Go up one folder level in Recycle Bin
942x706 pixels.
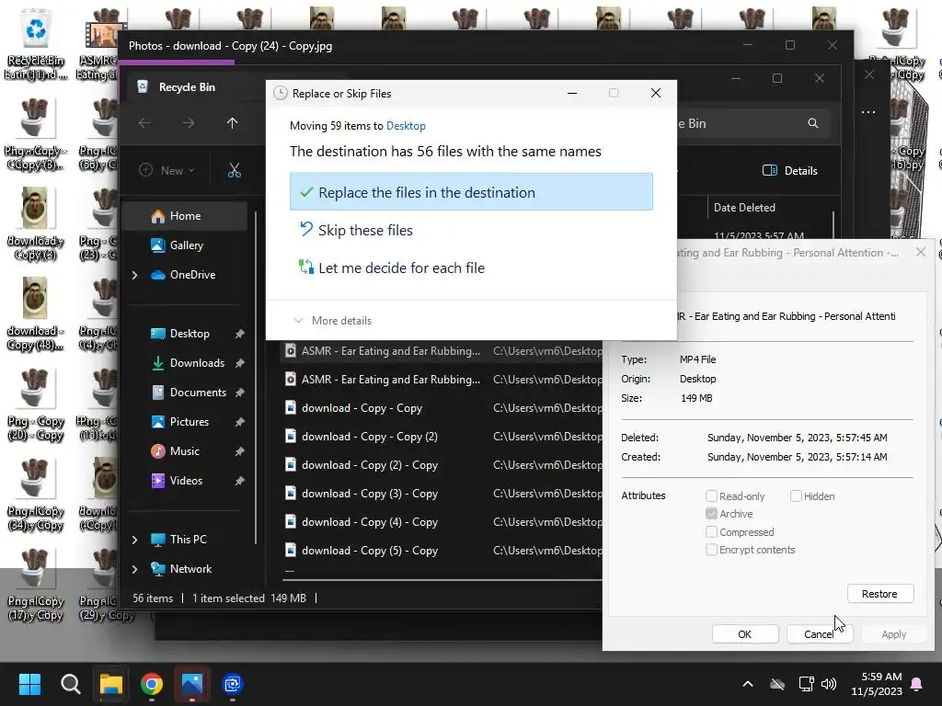click(233, 123)
